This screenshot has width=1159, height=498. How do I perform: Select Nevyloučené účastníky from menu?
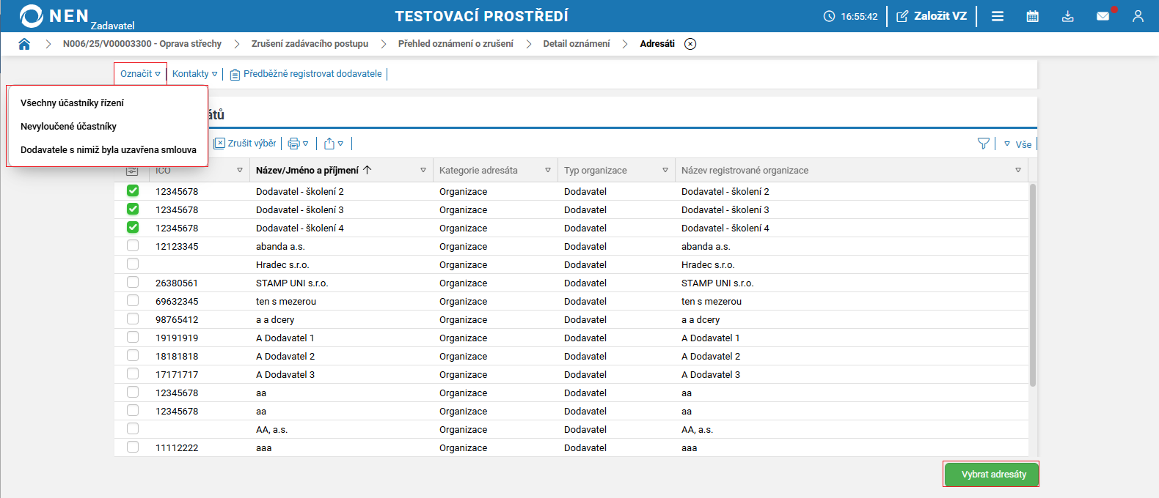pyautogui.click(x=68, y=127)
